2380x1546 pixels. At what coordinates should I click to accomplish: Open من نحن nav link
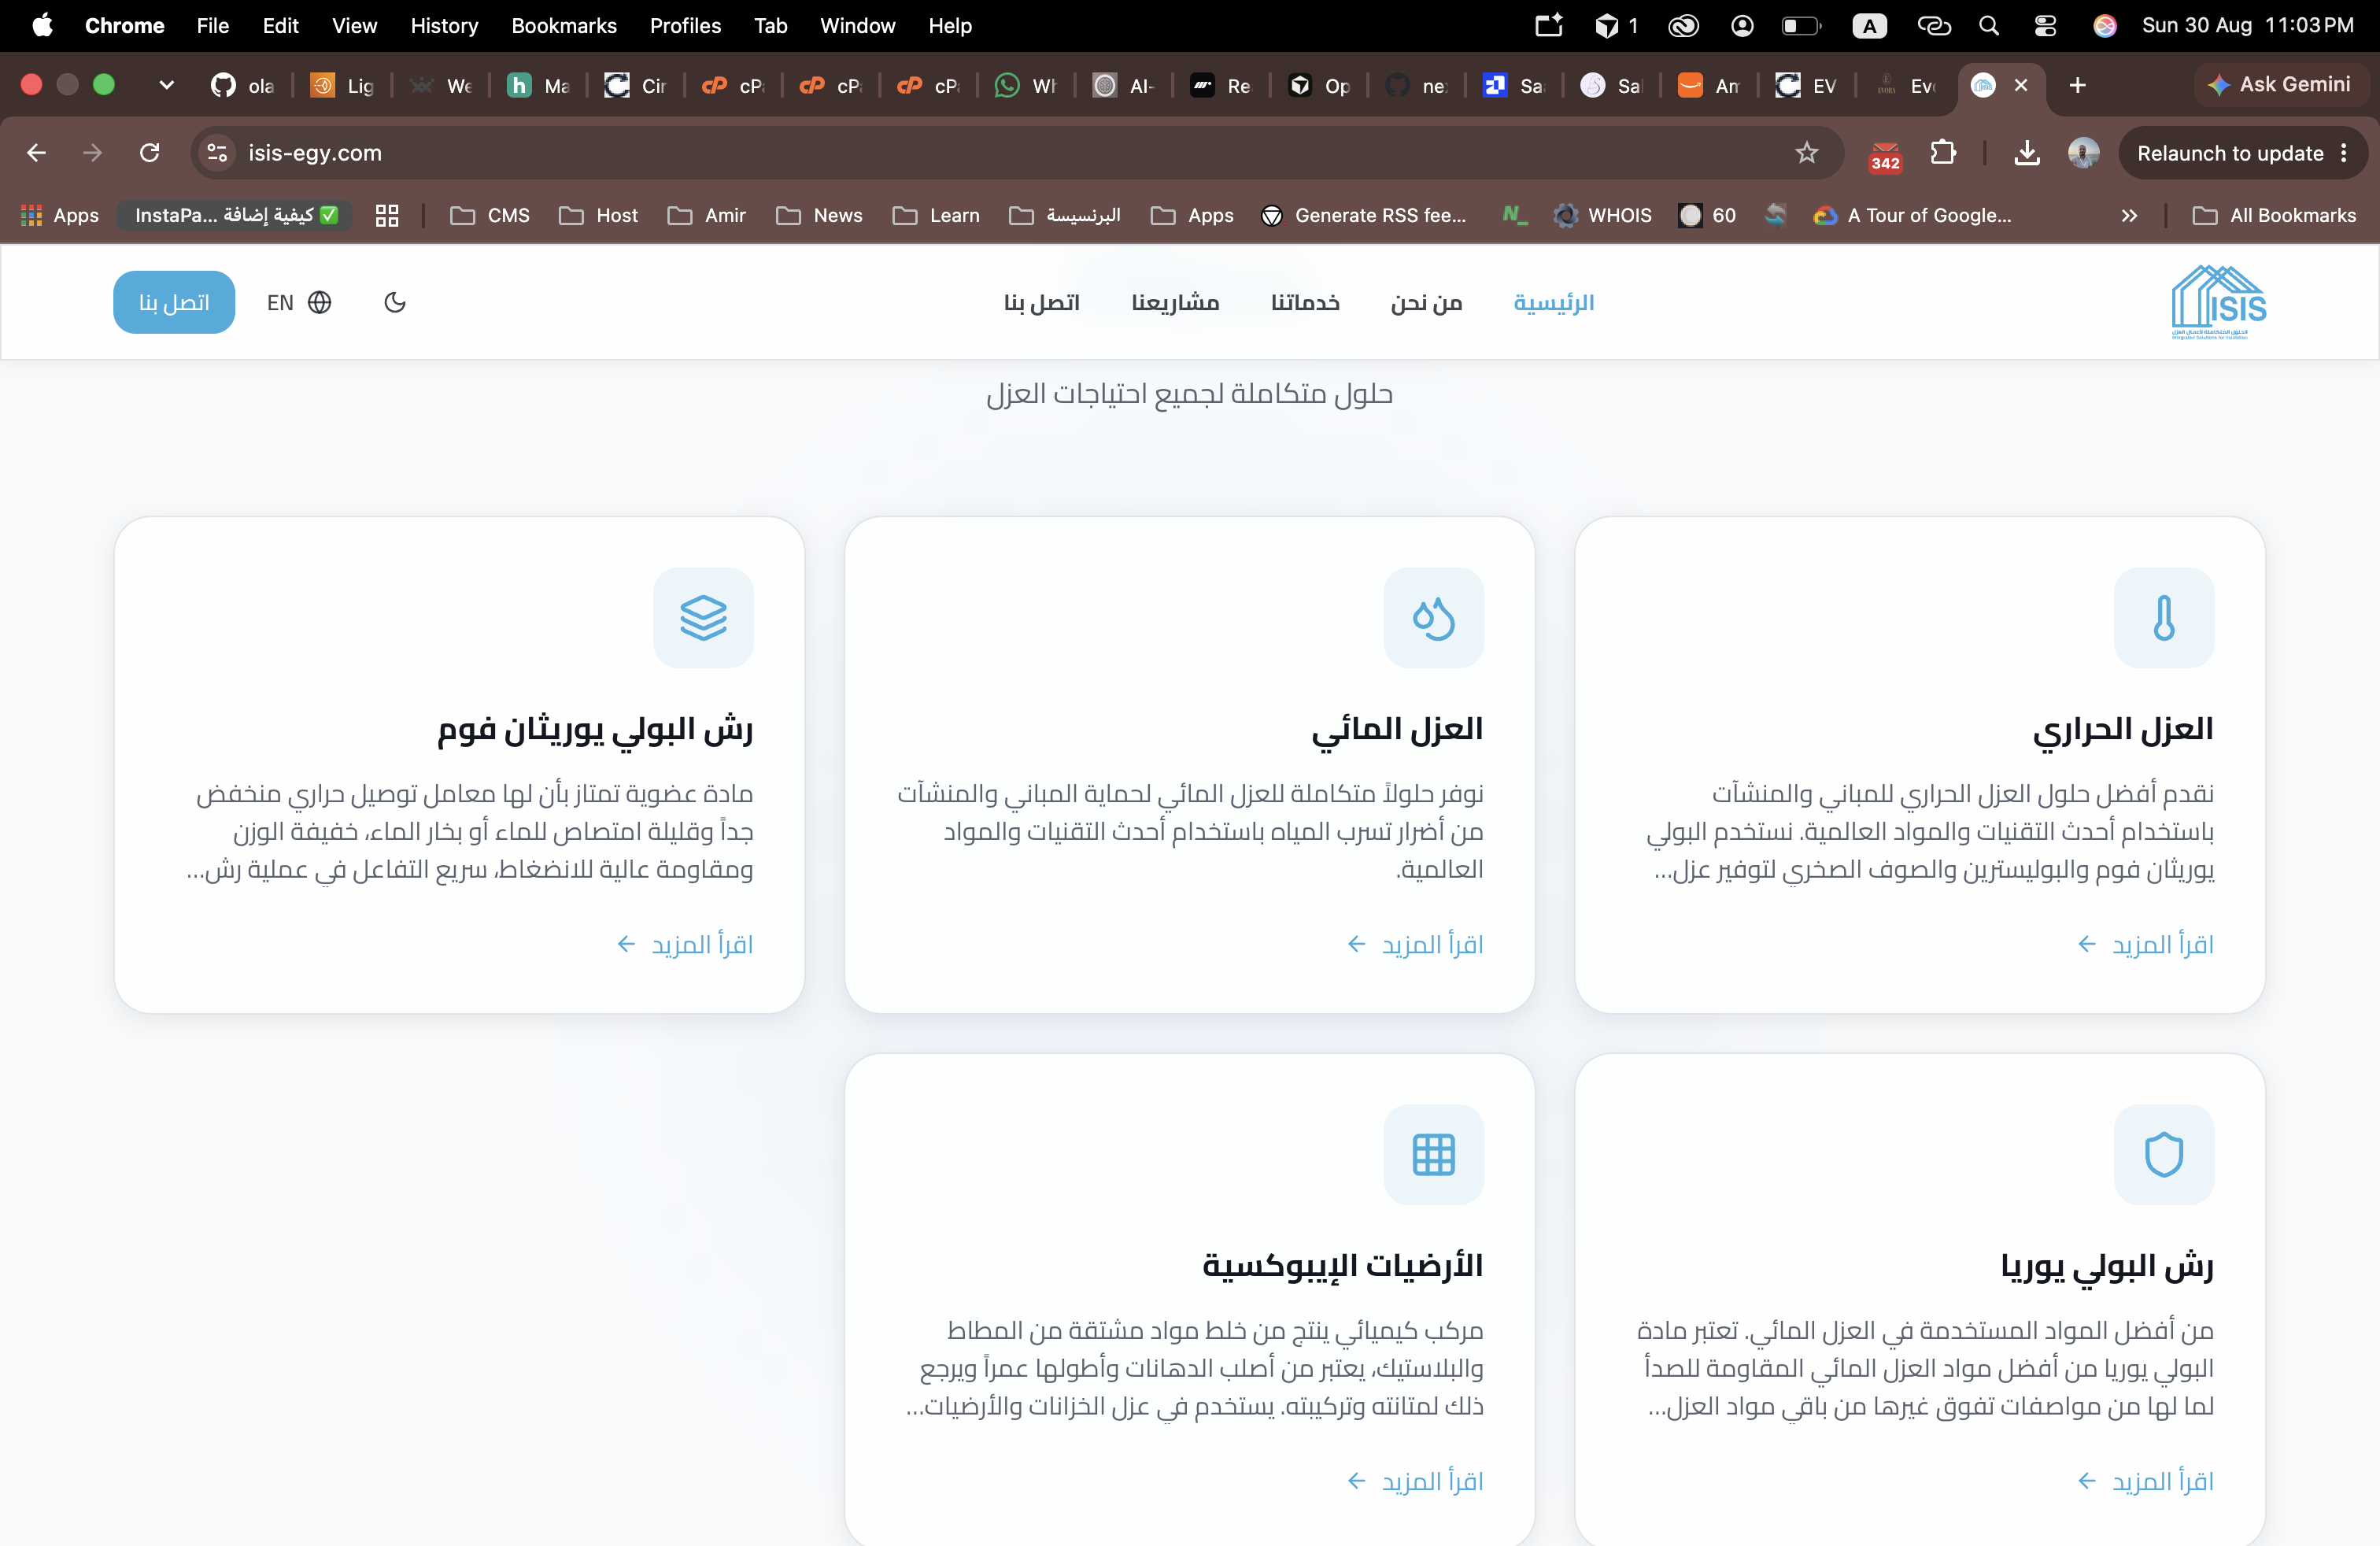coord(1426,302)
